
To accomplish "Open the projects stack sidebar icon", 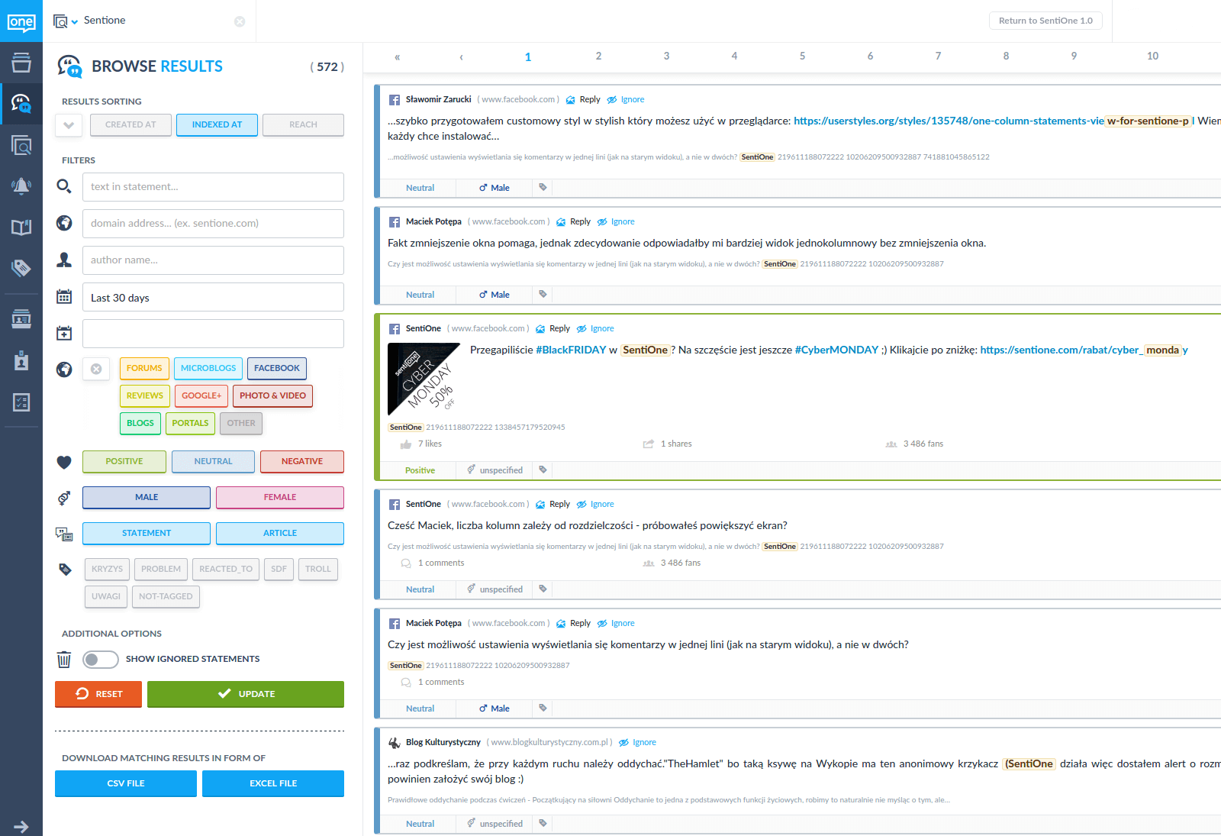I will tap(21, 62).
